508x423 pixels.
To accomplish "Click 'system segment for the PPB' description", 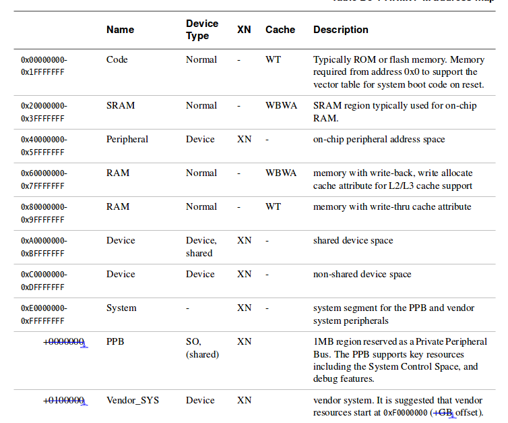I will tap(393, 314).
